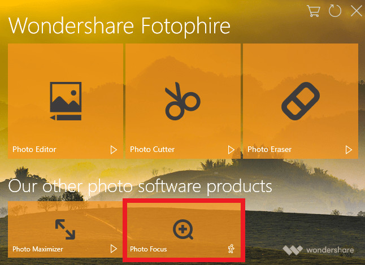The height and width of the screenshot is (265, 365).
Task: Click the Photo Focus magnifier icon
Action: coord(183,229)
